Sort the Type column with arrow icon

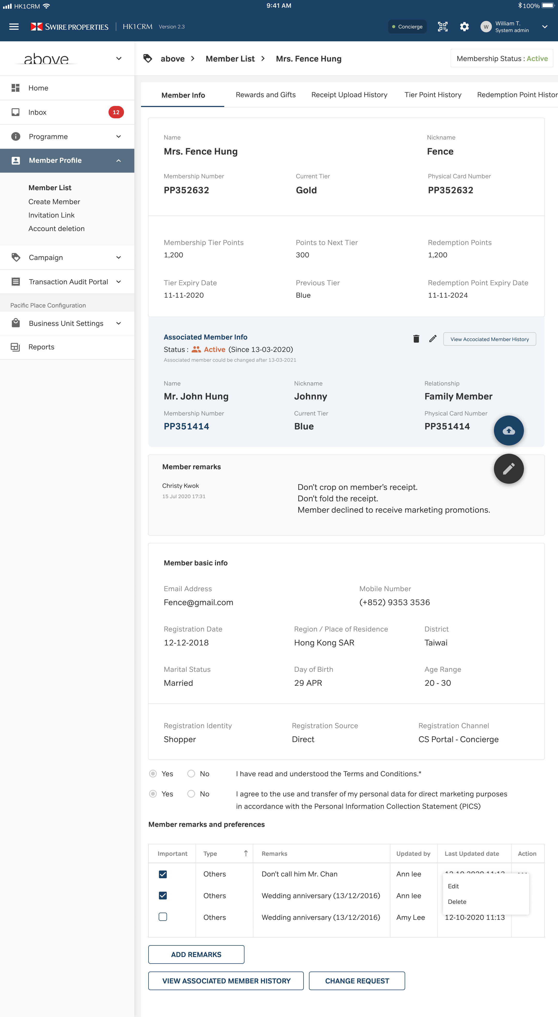pos(245,853)
